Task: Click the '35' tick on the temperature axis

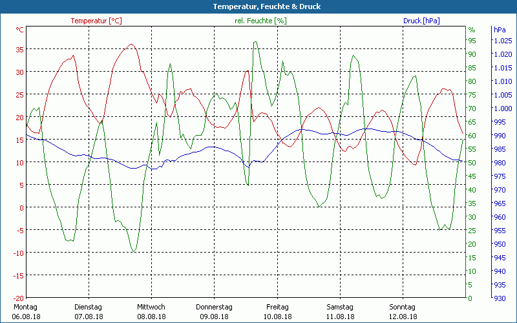Action: pos(20,50)
